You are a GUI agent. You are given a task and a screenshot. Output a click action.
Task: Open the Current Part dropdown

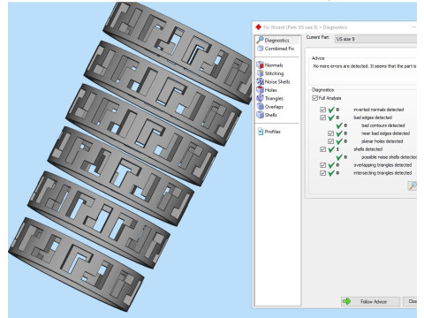coord(375,39)
